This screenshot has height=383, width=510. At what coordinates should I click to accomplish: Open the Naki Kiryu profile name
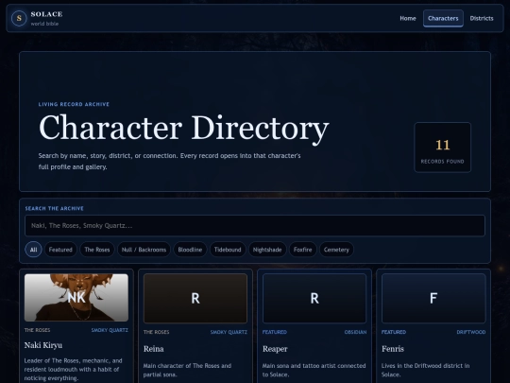pyautogui.click(x=42, y=345)
